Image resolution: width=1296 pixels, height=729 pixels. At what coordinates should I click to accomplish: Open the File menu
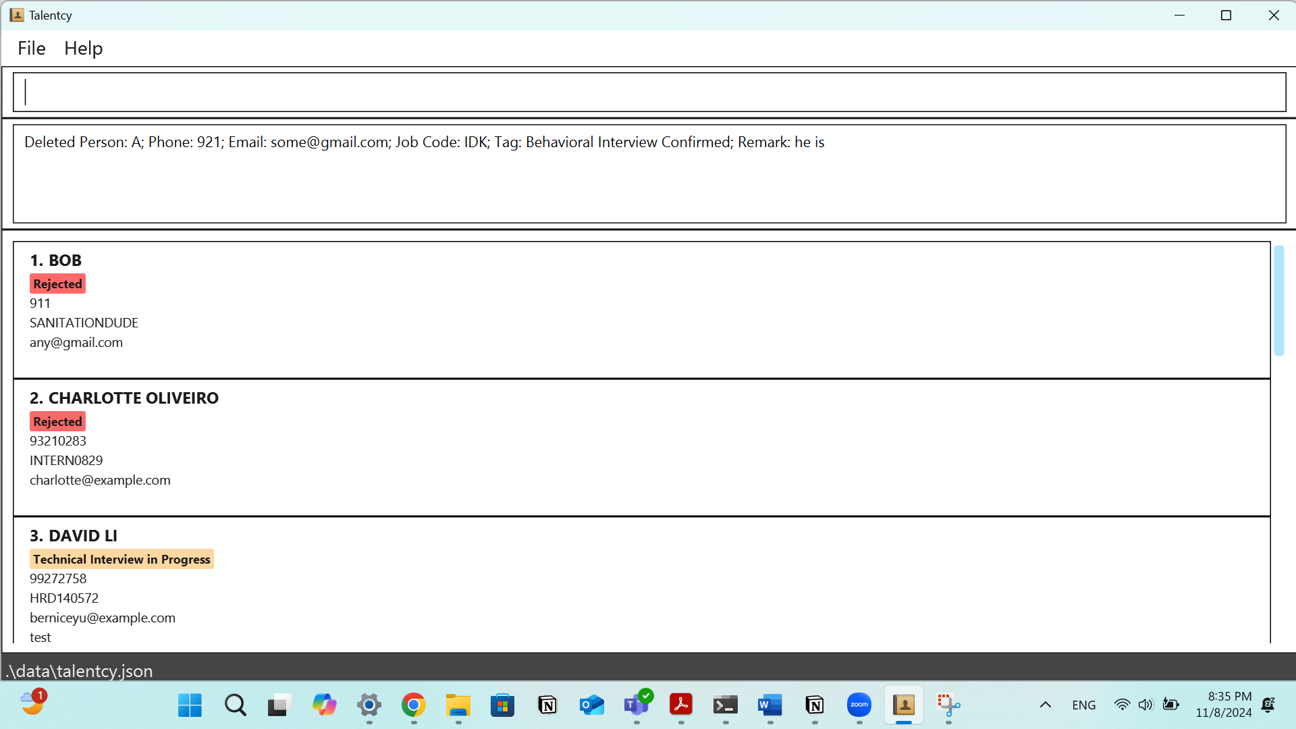(x=32, y=48)
